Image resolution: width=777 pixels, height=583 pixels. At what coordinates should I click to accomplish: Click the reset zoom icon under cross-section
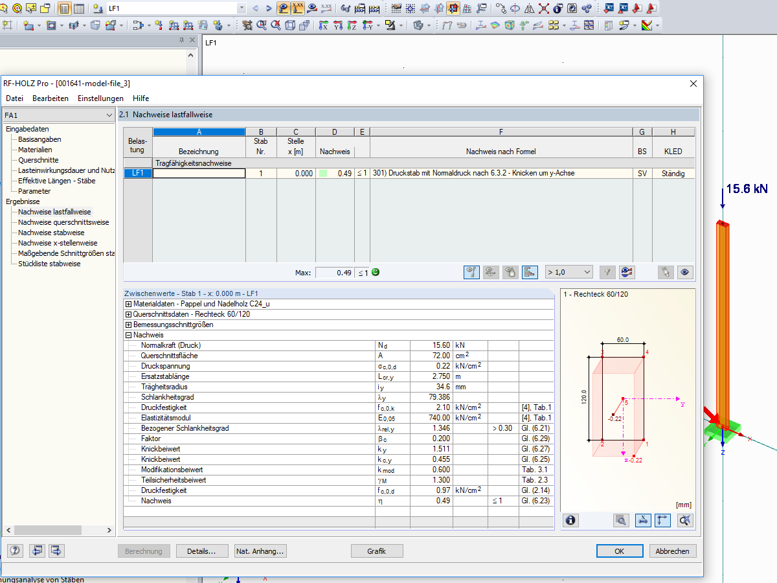[686, 520]
